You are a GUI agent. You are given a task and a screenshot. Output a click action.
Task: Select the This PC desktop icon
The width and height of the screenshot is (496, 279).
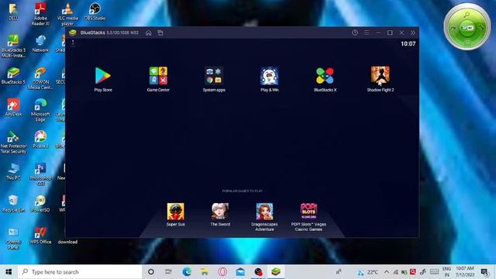pos(13,172)
